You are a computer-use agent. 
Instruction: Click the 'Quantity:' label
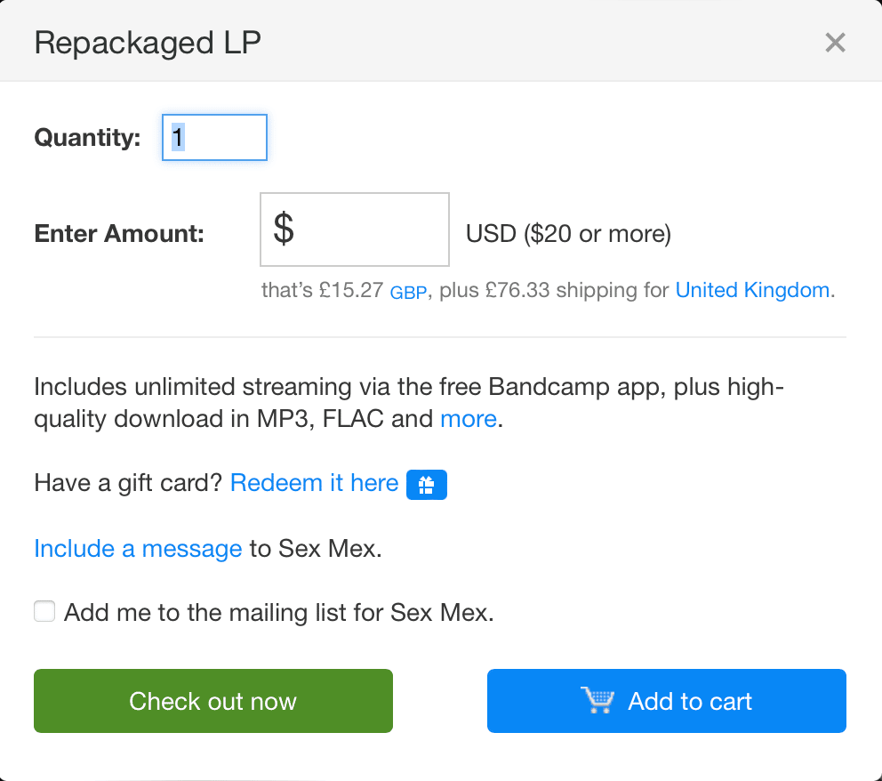pos(88,137)
